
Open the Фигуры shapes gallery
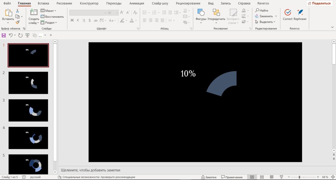(x=201, y=15)
